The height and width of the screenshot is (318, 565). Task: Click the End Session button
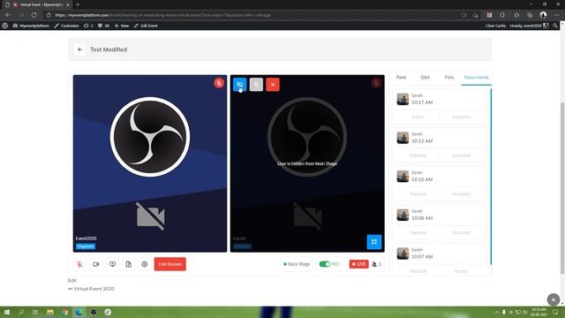[x=170, y=264]
